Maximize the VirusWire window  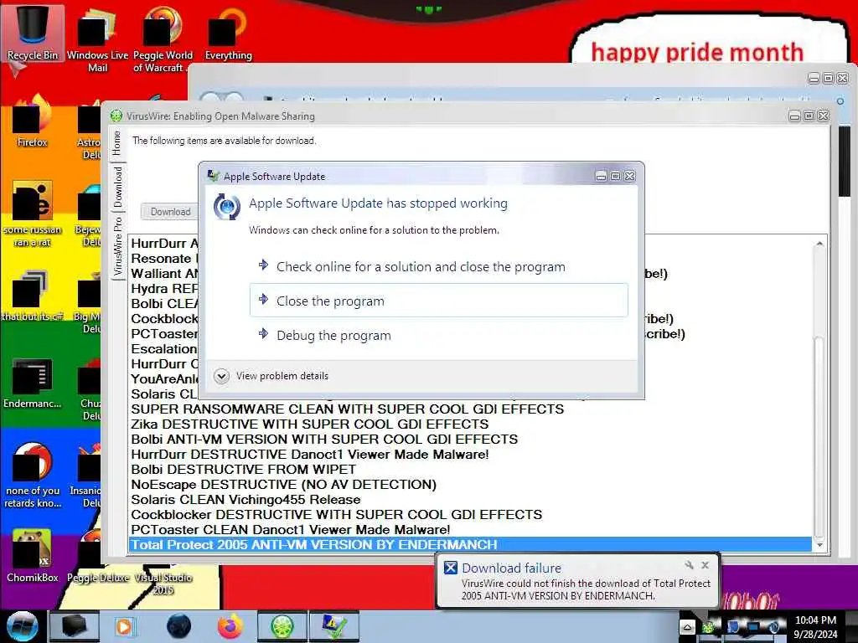(x=809, y=116)
